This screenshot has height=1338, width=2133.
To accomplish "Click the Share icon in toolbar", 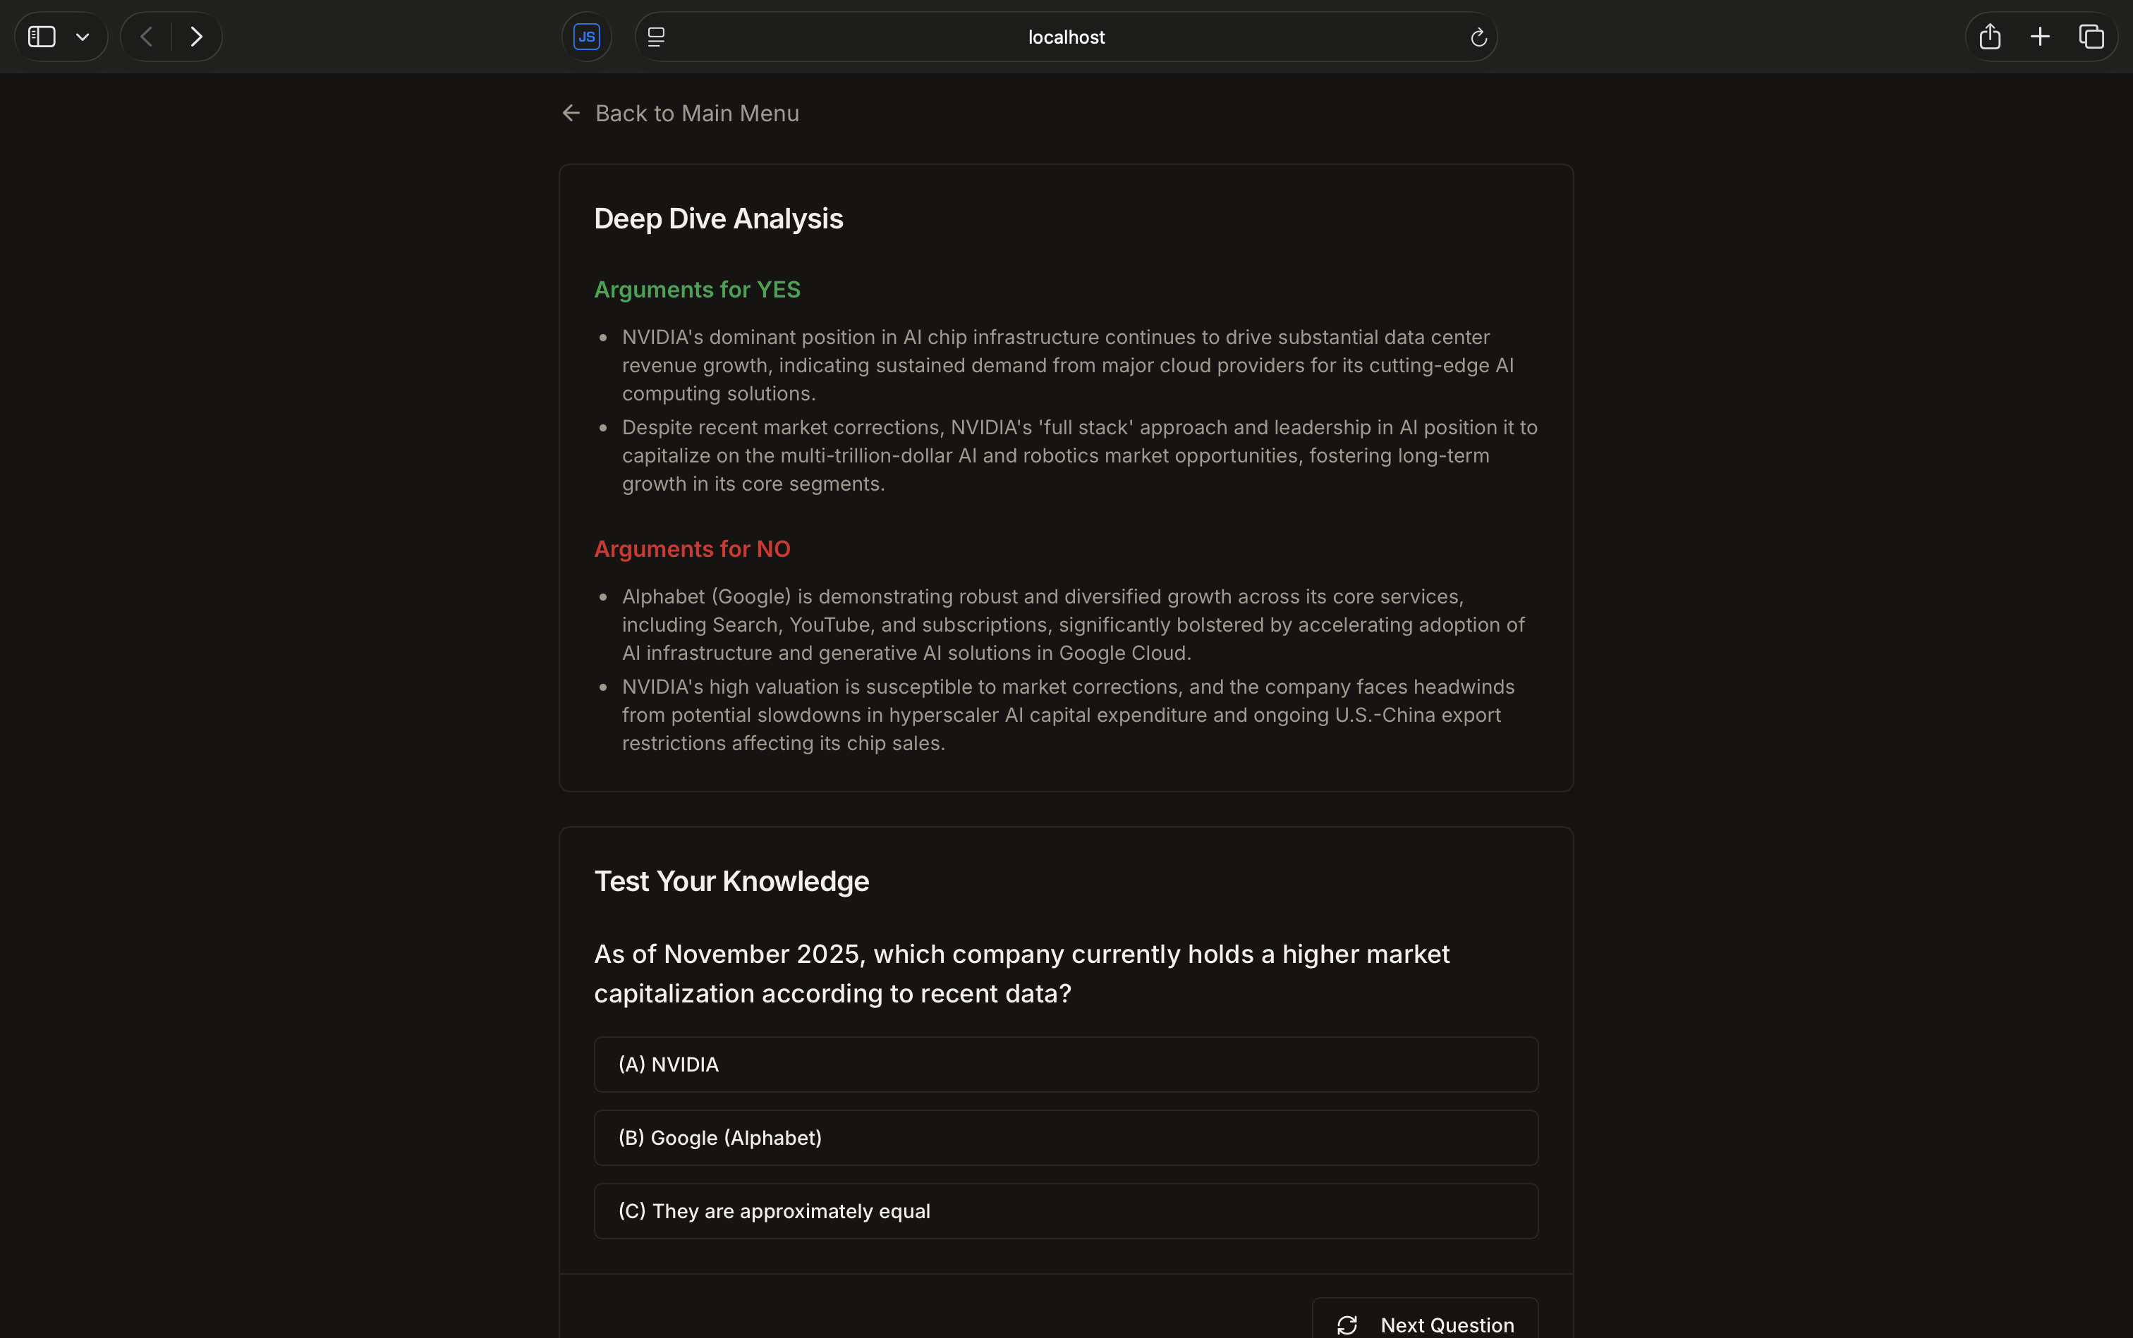I will 1990,36.
